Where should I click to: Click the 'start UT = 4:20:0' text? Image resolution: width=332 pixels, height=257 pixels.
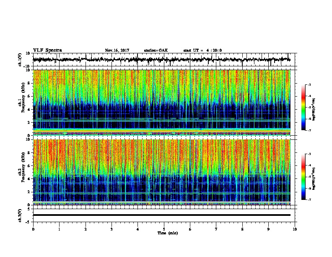(x=202, y=50)
